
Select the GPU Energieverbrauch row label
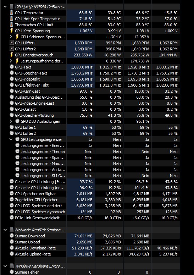coord(34,55)
